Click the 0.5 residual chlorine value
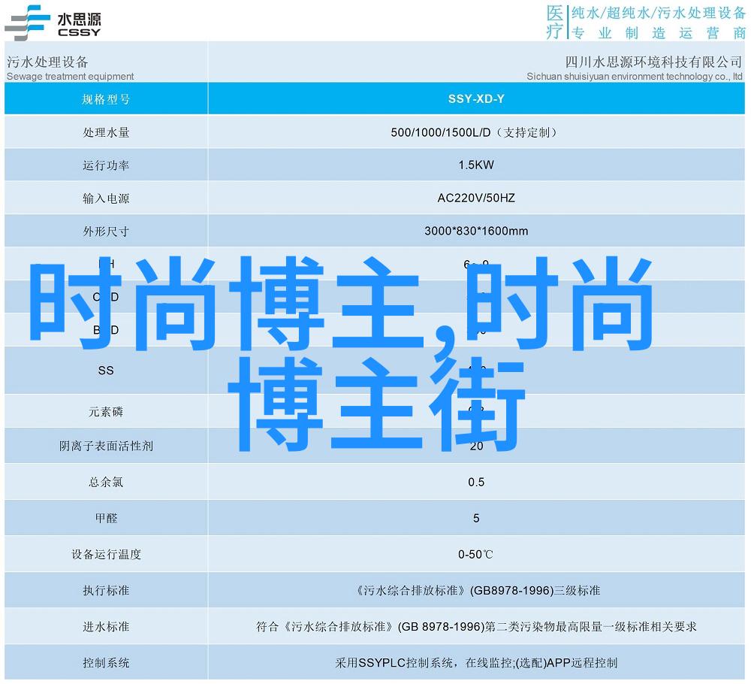Image resolution: width=751 pixels, height=684 pixels. (476, 483)
